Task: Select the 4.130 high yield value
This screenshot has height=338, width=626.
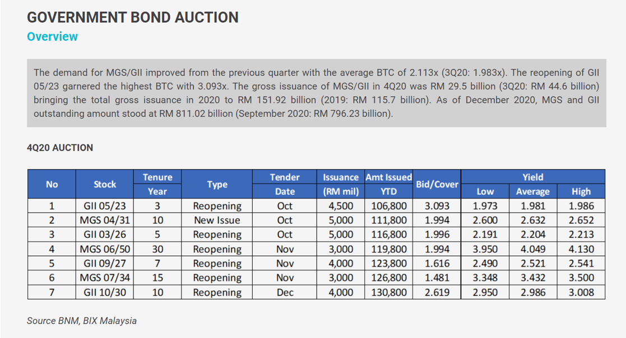Action: [581, 249]
